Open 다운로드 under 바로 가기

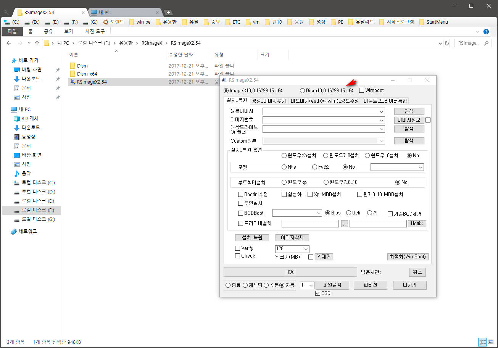31,79
